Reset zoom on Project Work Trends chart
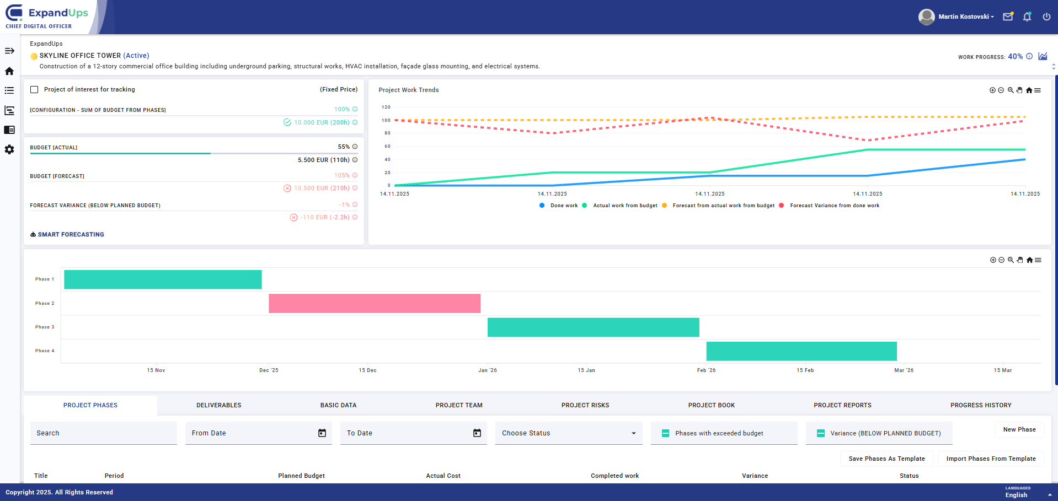 tap(1029, 90)
